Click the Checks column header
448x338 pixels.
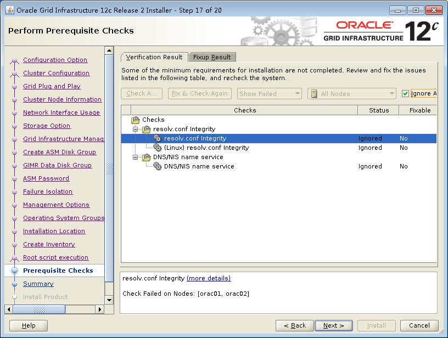coord(244,110)
